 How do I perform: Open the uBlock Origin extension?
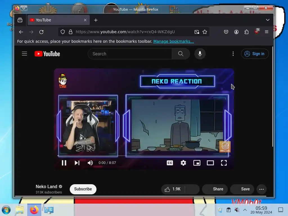pos(257,31)
